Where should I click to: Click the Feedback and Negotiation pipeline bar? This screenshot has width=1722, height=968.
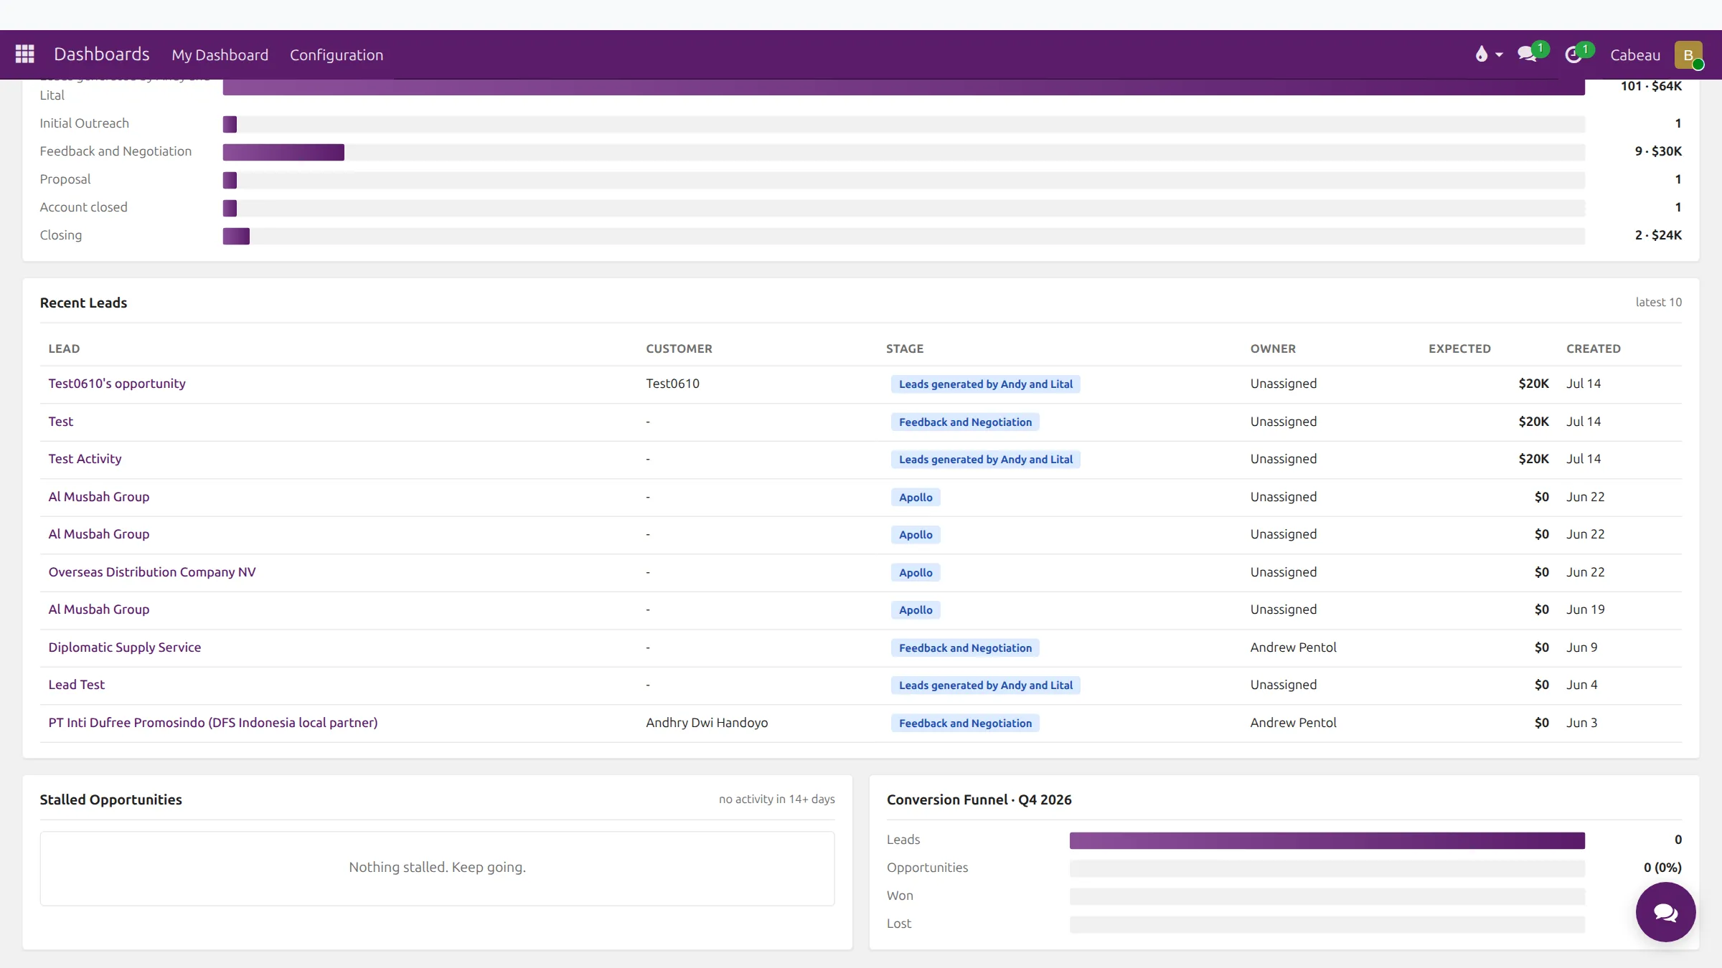click(x=283, y=152)
